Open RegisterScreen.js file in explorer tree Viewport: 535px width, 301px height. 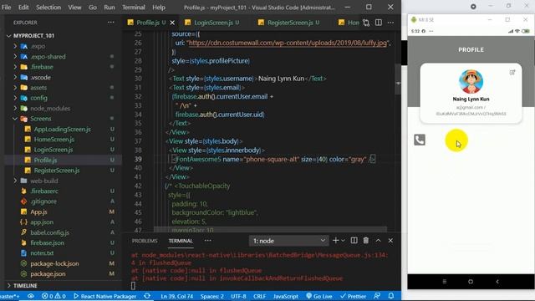point(57,171)
